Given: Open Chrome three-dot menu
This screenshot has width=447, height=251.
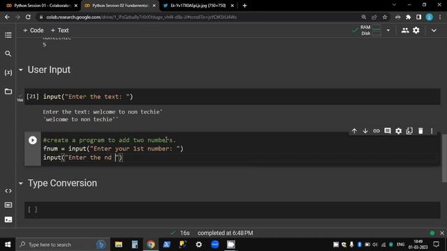Looking at the screenshot, I should (x=440, y=17).
